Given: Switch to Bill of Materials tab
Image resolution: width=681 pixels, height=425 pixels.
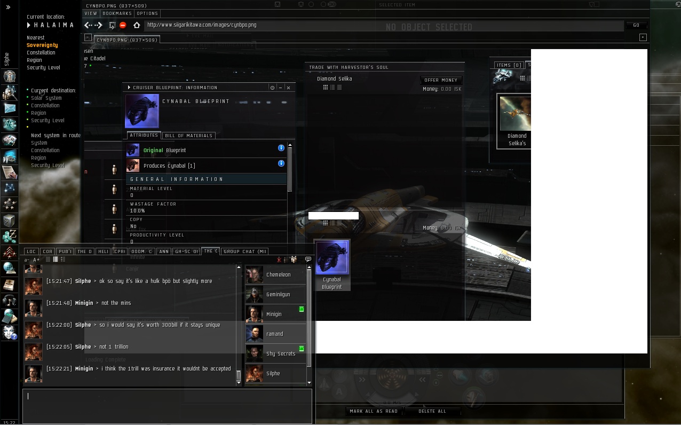Looking at the screenshot, I should pyautogui.click(x=188, y=136).
